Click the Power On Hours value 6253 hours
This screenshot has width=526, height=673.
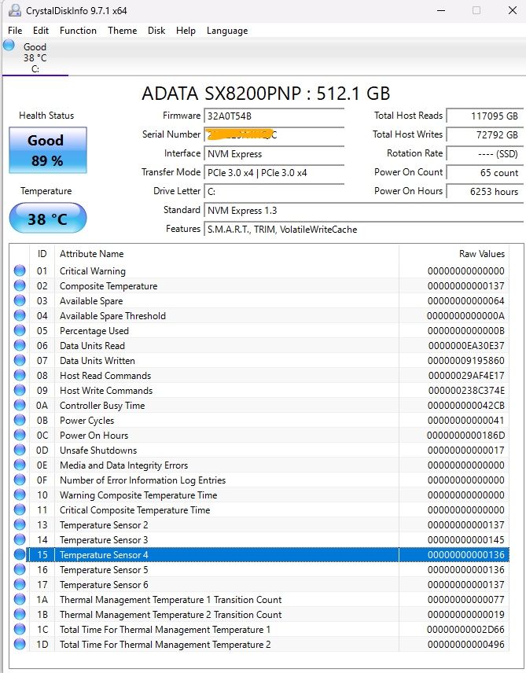tap(485, 191)
